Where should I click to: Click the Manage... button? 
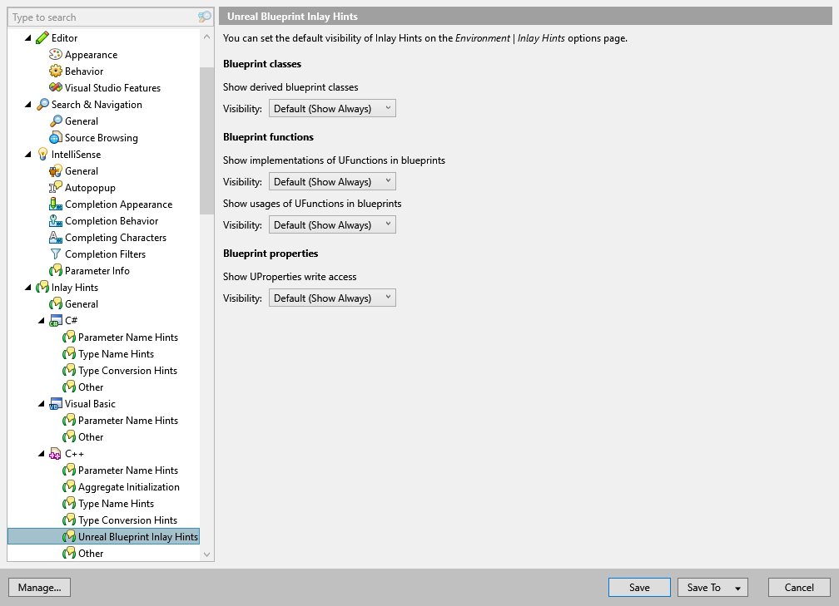[x=40, y=587]
